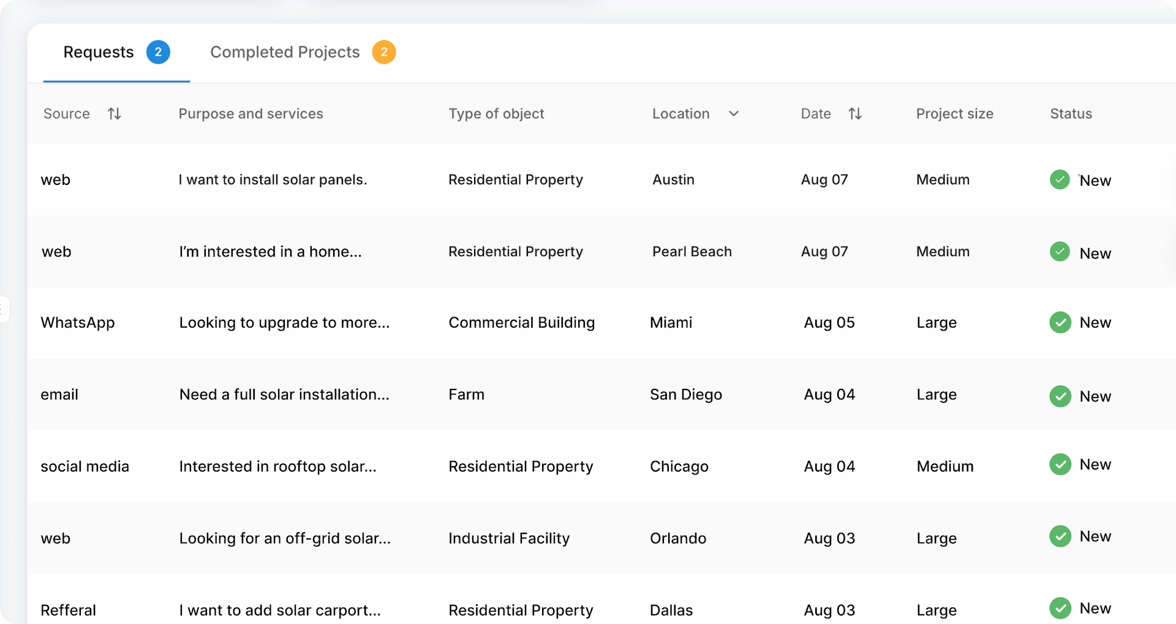Click green check icon in Pearl Beach row

1060,252
